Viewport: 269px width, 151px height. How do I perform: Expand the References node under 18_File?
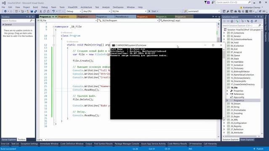tap(227, 94)
